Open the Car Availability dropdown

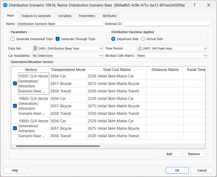point(101,56)
